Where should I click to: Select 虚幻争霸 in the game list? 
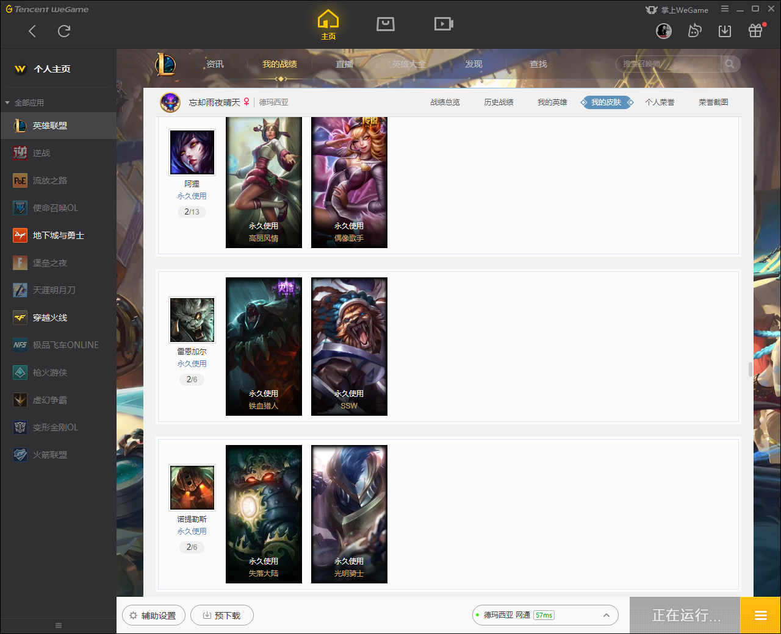[58, 400]
